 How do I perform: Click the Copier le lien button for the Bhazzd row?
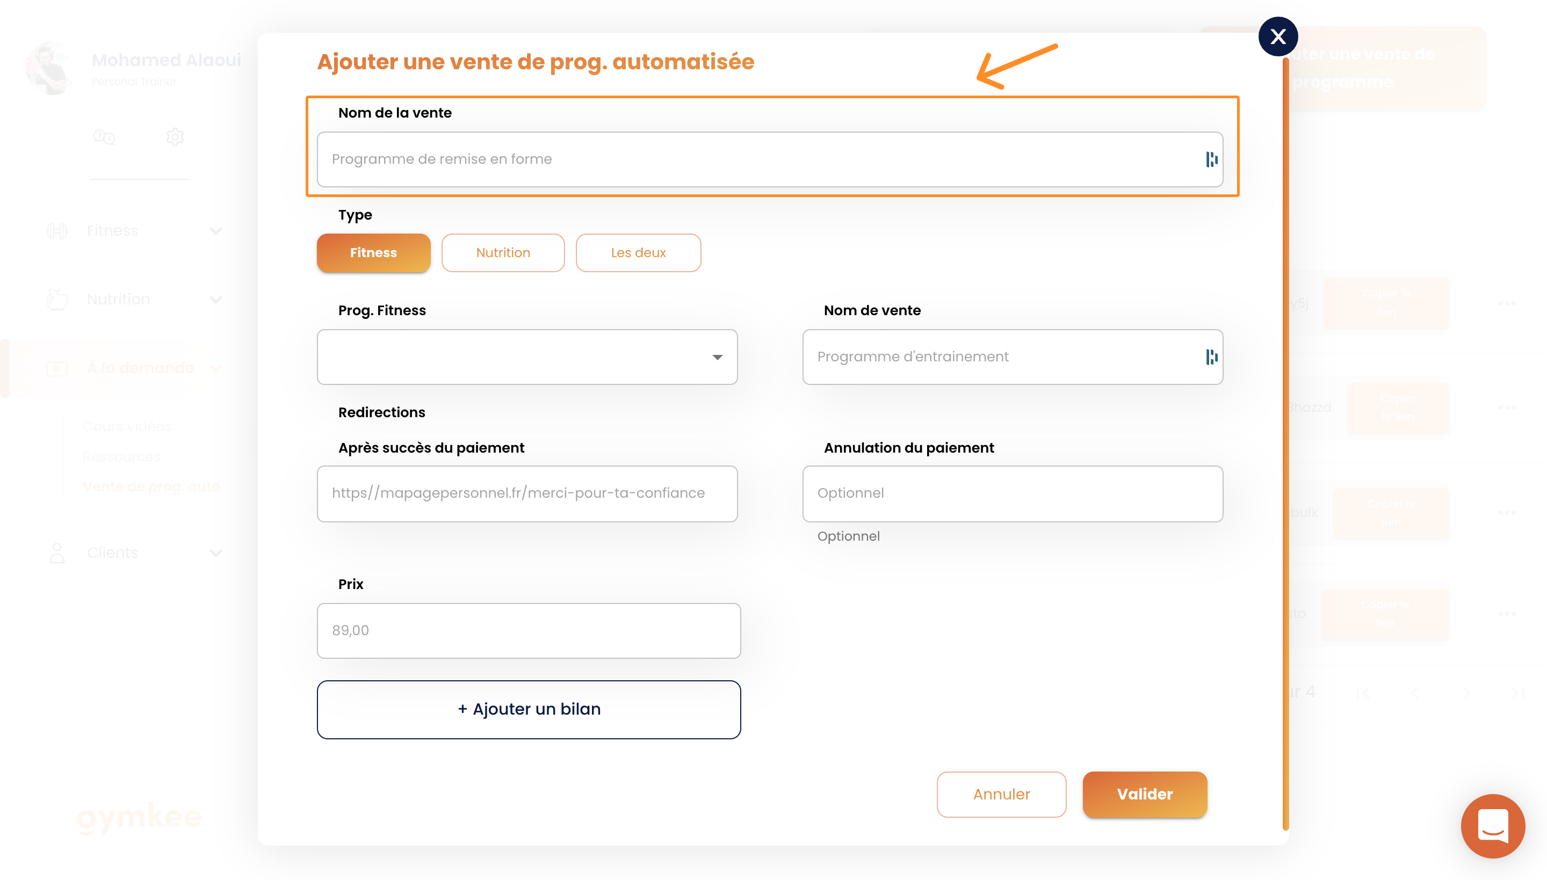click(1397, 408)
